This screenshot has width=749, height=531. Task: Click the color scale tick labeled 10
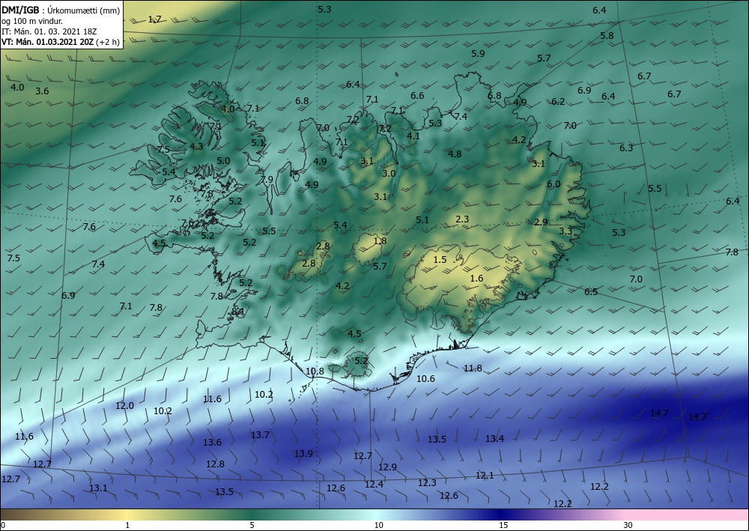point(378,525)
